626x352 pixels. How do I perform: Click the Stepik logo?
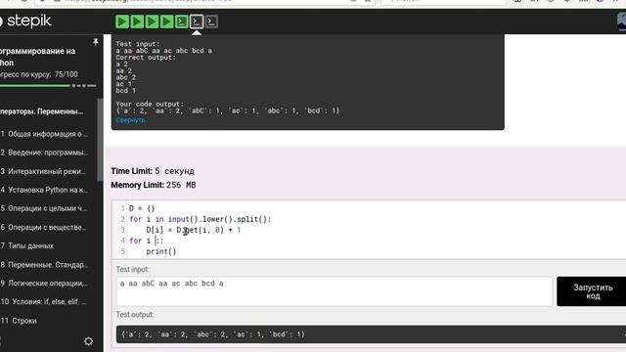(26, 21)
